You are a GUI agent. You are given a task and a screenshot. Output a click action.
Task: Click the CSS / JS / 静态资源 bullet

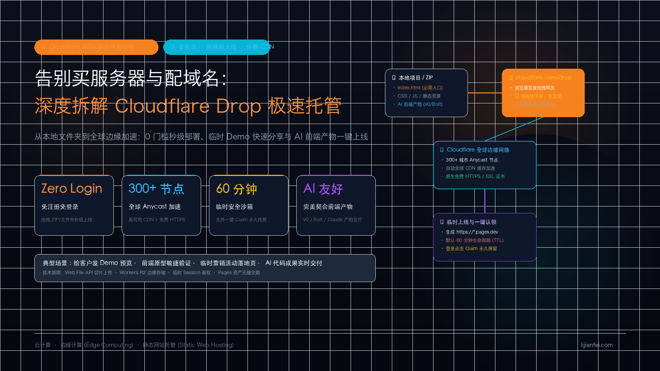point(419,96)
